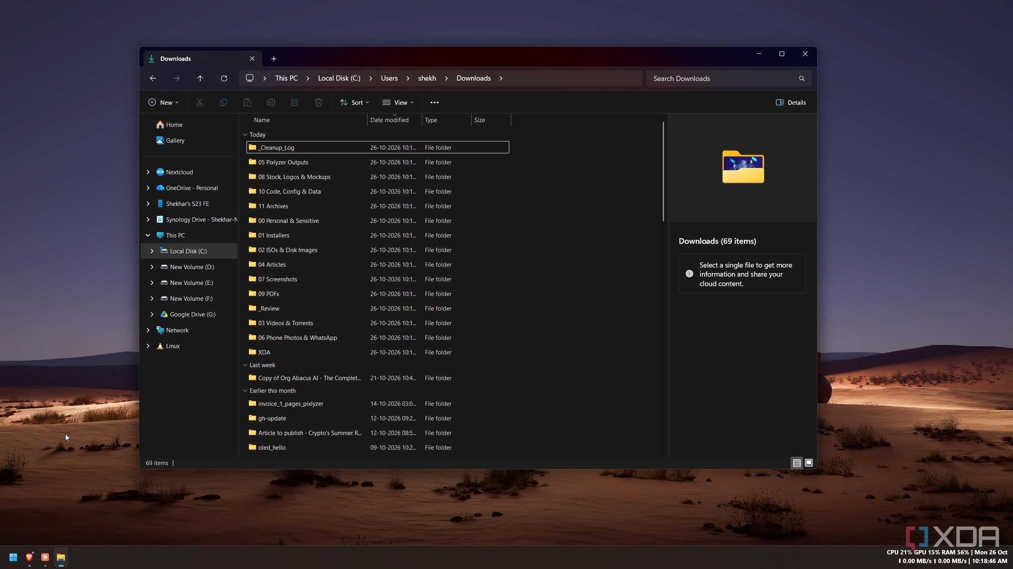Screen dimensions: 1013x569
Task: Open the View dropdown menu
Action: click(x=398, y=102)
